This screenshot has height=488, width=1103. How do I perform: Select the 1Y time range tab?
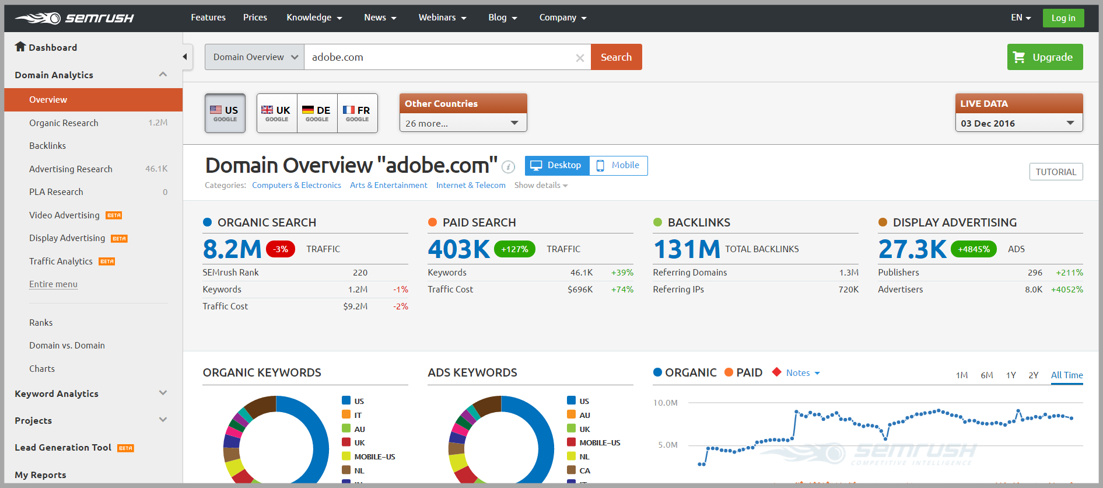[1011, 375]
